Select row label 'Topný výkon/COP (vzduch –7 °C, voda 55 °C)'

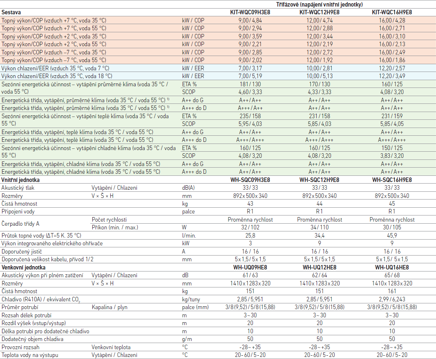click(x=54, y=60)
